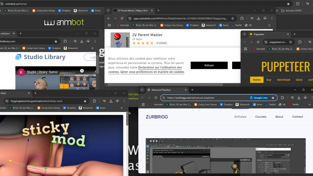
Task: Expand bookmarks overflow in zurbrigg window
Action: (310, 104)
